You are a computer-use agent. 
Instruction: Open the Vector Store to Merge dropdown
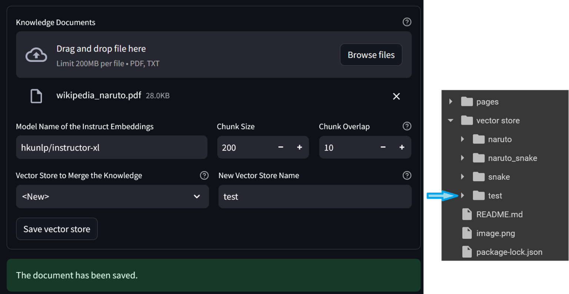click(112, 196)
